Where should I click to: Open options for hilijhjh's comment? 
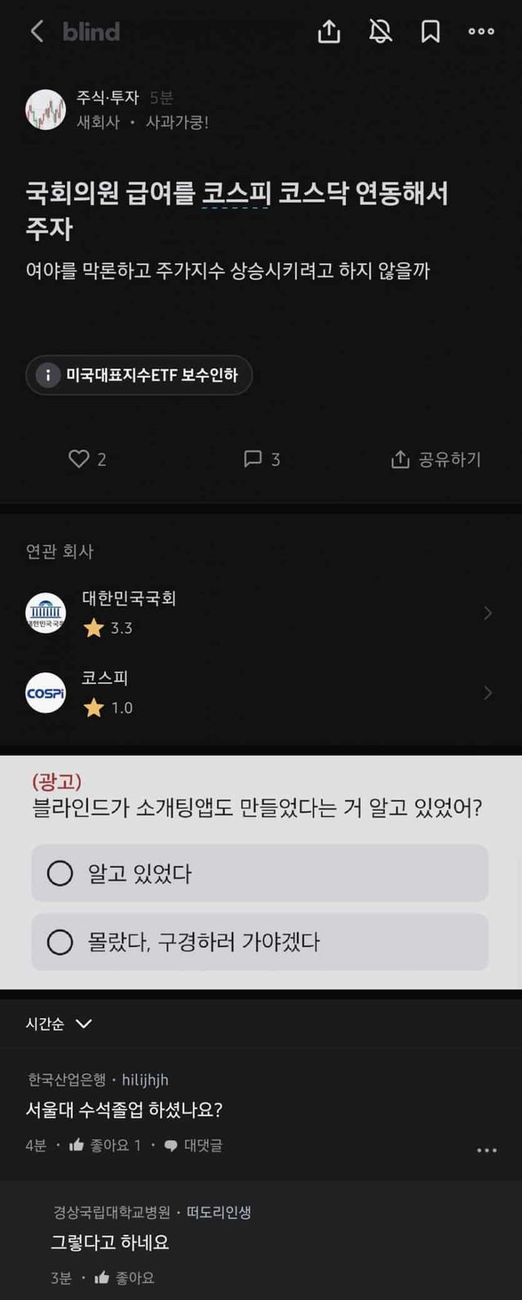click(x=486, y=1150)
